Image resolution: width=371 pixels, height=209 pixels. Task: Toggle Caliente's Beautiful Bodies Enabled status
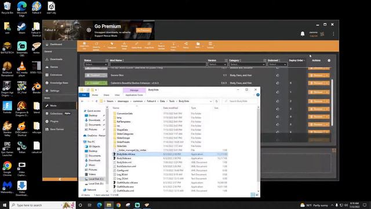[94, 83]
